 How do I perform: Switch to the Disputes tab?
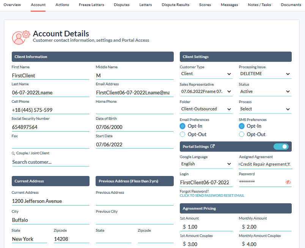coord(121,5)
